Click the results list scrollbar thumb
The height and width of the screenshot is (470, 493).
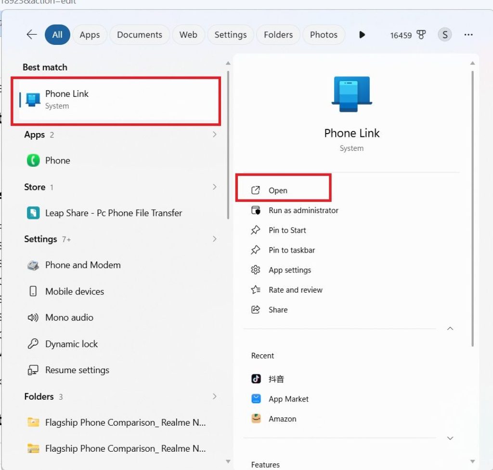tap(228, 145)
